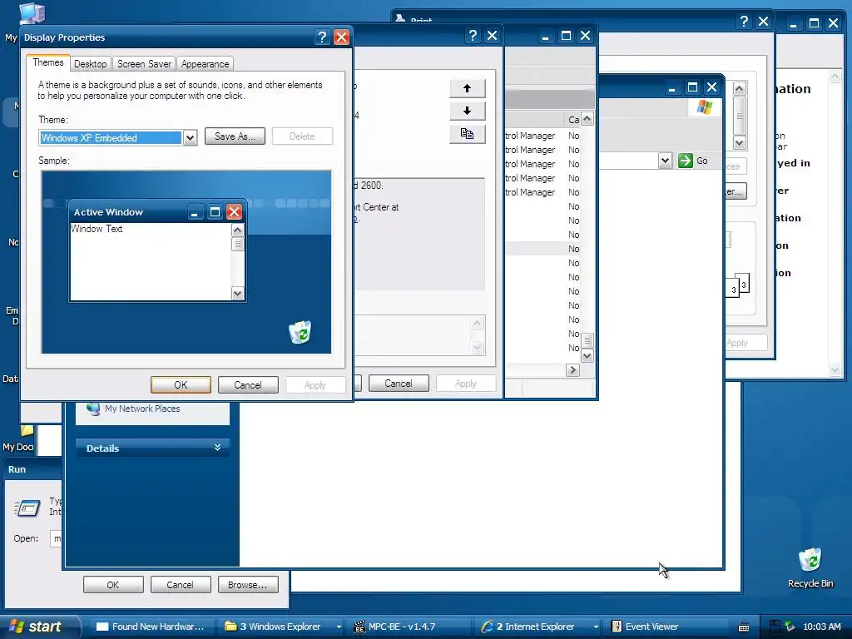This screenshot has height=639, width=852.
Task: Click the Open text field in Run dialog
Action: click(56, 538)
